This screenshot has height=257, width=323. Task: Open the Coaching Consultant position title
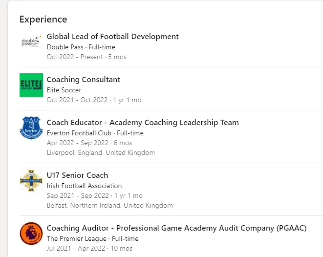click(x=83, y=80)
